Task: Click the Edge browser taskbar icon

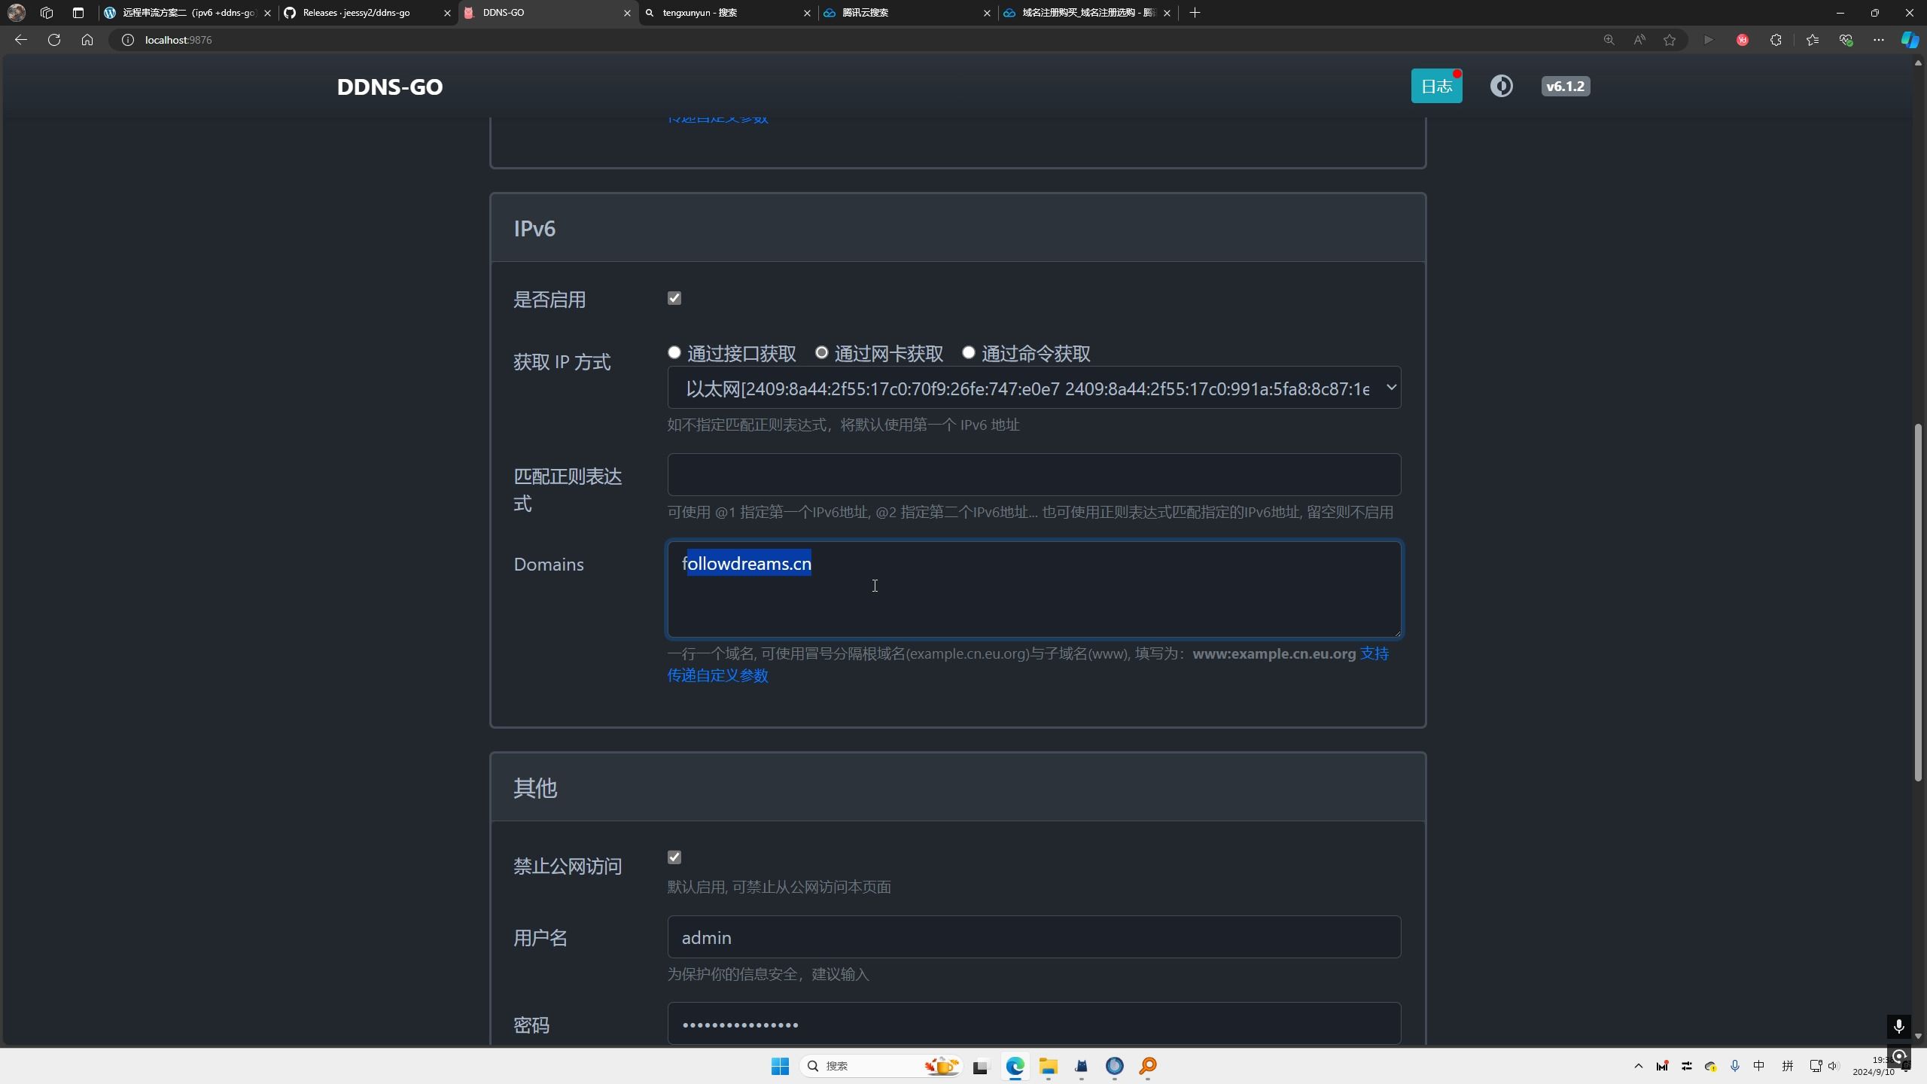Action: pyautogui.click(x=1015, y=1066)
